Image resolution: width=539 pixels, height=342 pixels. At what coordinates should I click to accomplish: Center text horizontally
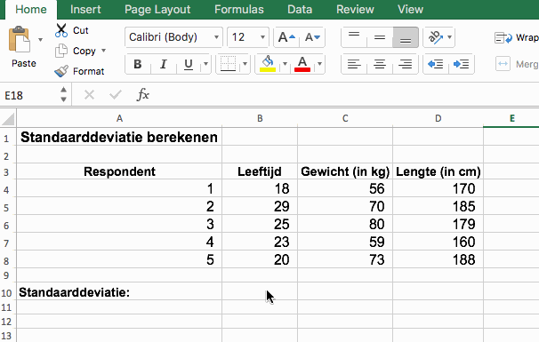click(x=380, y=64)
